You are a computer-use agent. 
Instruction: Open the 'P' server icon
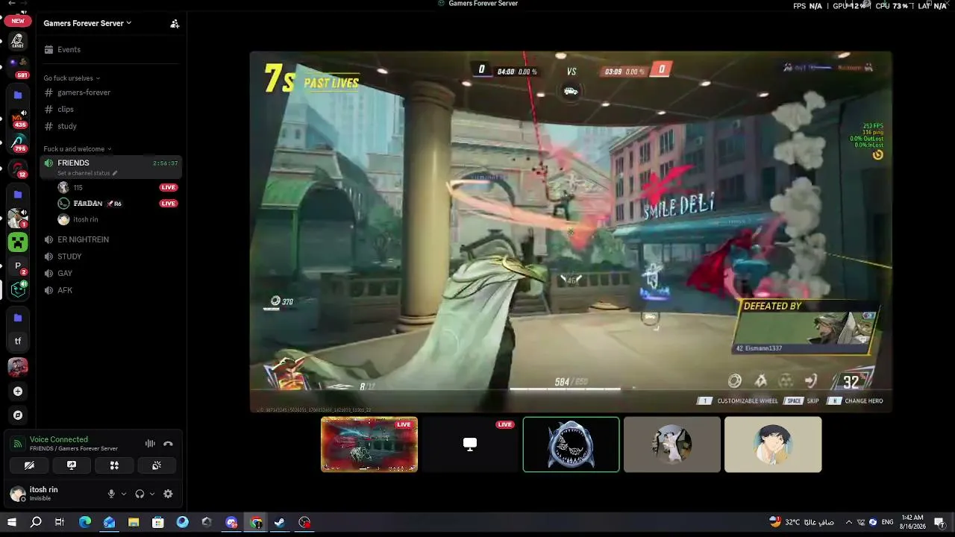tap(18, 266)
